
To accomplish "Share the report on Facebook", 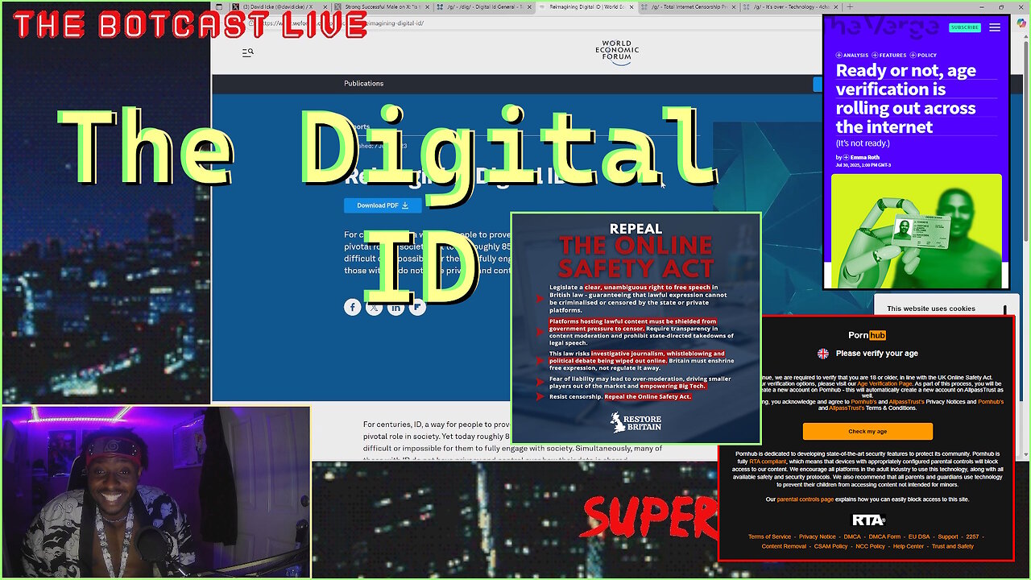I will click(352, 307).
